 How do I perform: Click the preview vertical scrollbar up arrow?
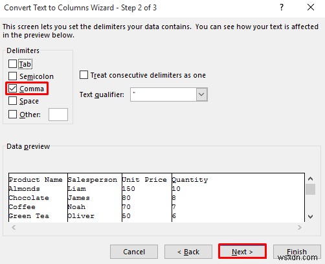coord(311,179)
